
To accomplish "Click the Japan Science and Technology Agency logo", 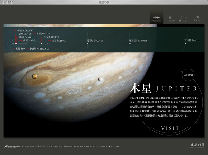I will point(12,147).
